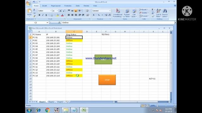The width and height of the screenshot is (202, 113).
Task: Click Undo in Quick Access Toolbar
Action: click(34, 2)
